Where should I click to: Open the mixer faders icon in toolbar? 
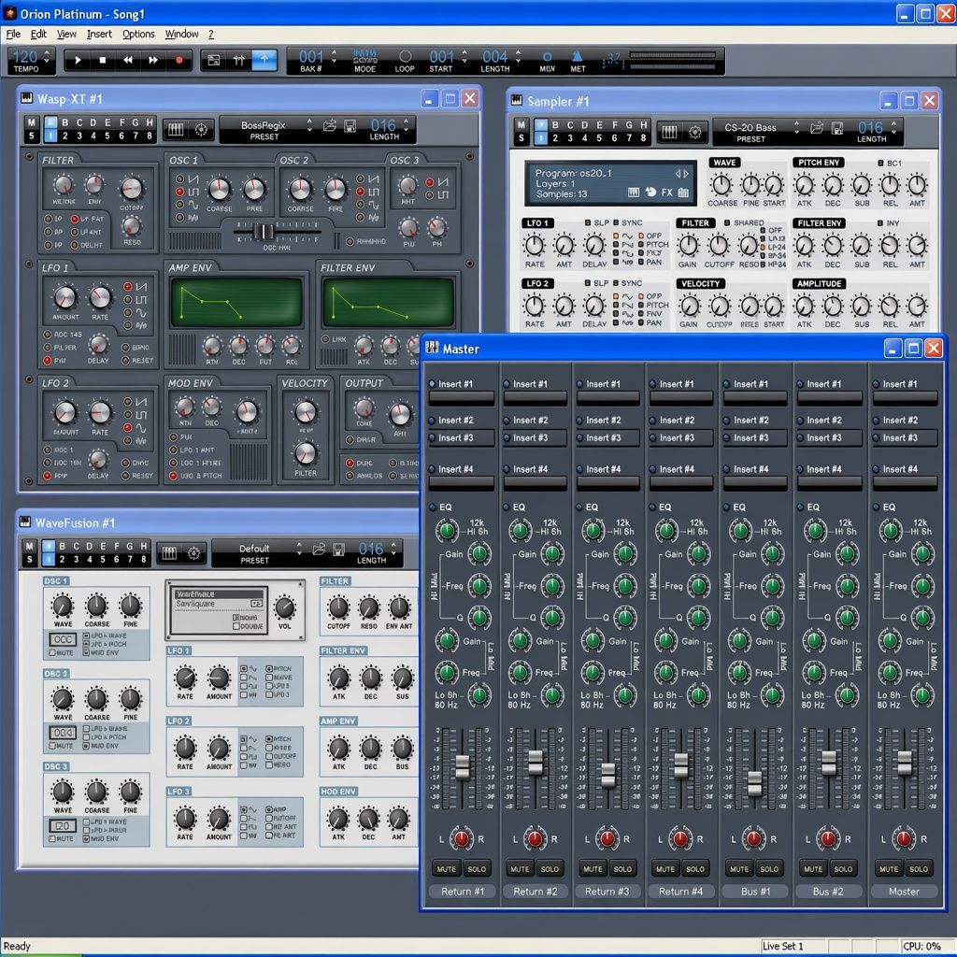(x=238, y=61)
